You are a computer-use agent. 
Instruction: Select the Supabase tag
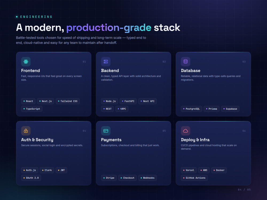(230, 109)
